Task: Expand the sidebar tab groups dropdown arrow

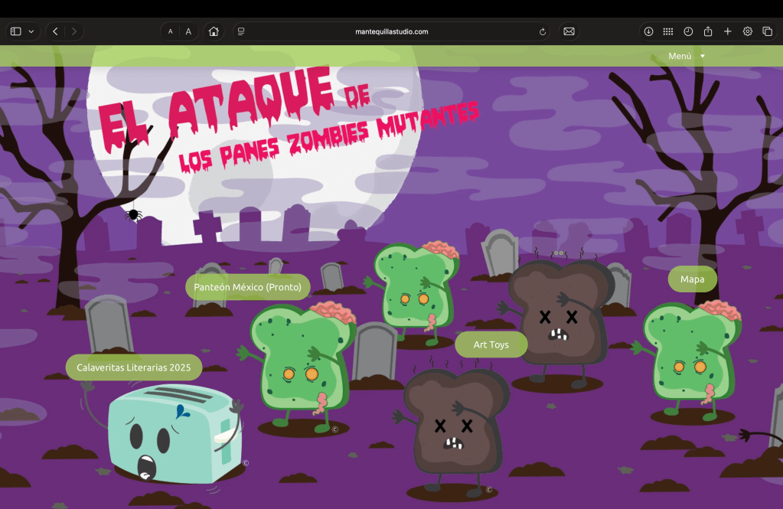Action: 31,31
